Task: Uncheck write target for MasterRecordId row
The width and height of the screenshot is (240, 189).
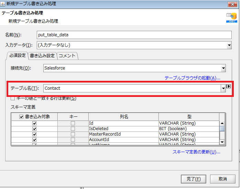Action: pyautogui.click(x=34, y=134)
